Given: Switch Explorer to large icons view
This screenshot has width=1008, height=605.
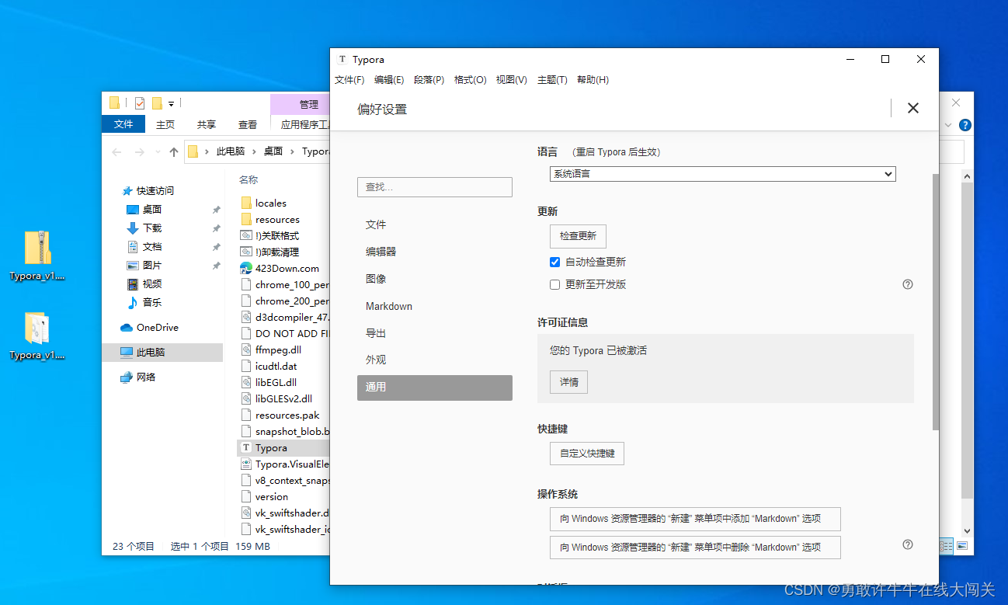Looking at the screenshot, I should (962, 546).
